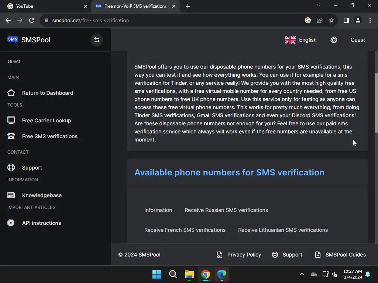378x283 pixels.
Task: Open settings via the gear icon
Action: (334, 40)
